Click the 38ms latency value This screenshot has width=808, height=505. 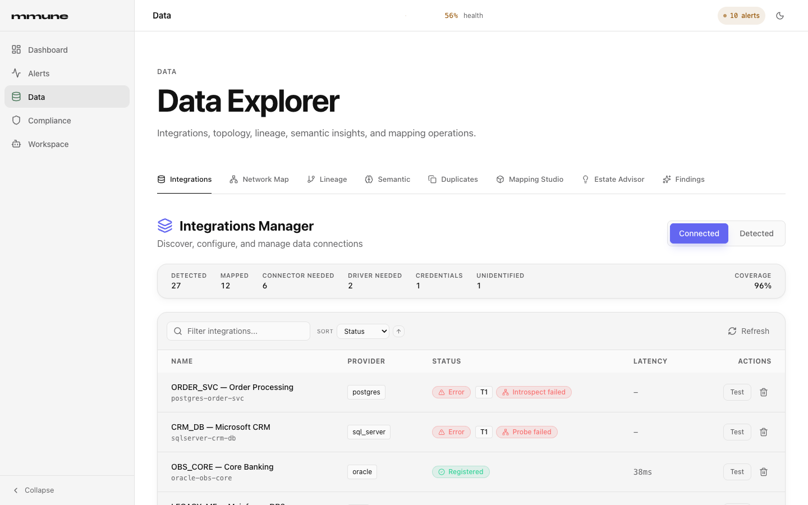point(642,472)
